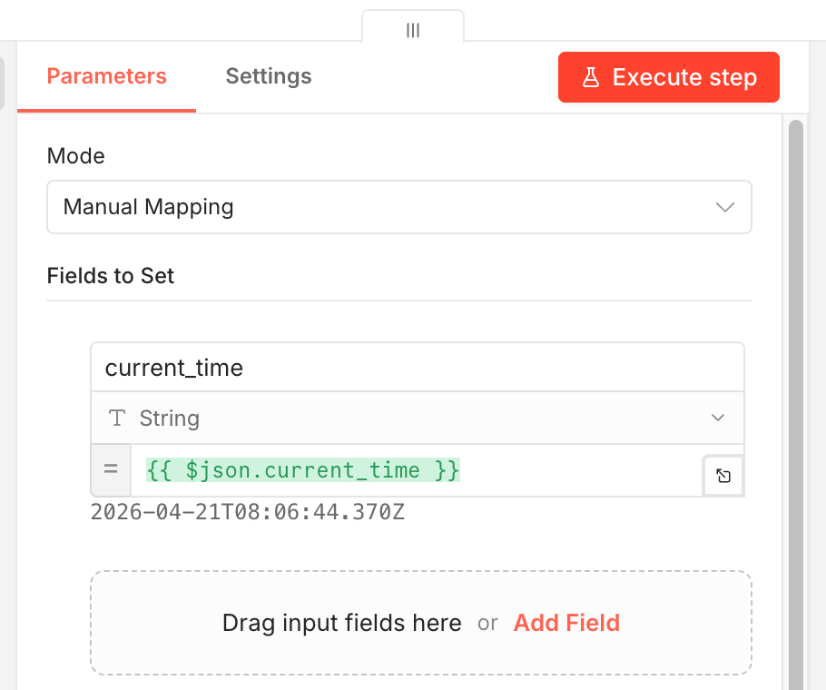Toggle the equals-sign expression mode button
The width and height of the screenshot is (826, 690).
click(x=111, y=470)
